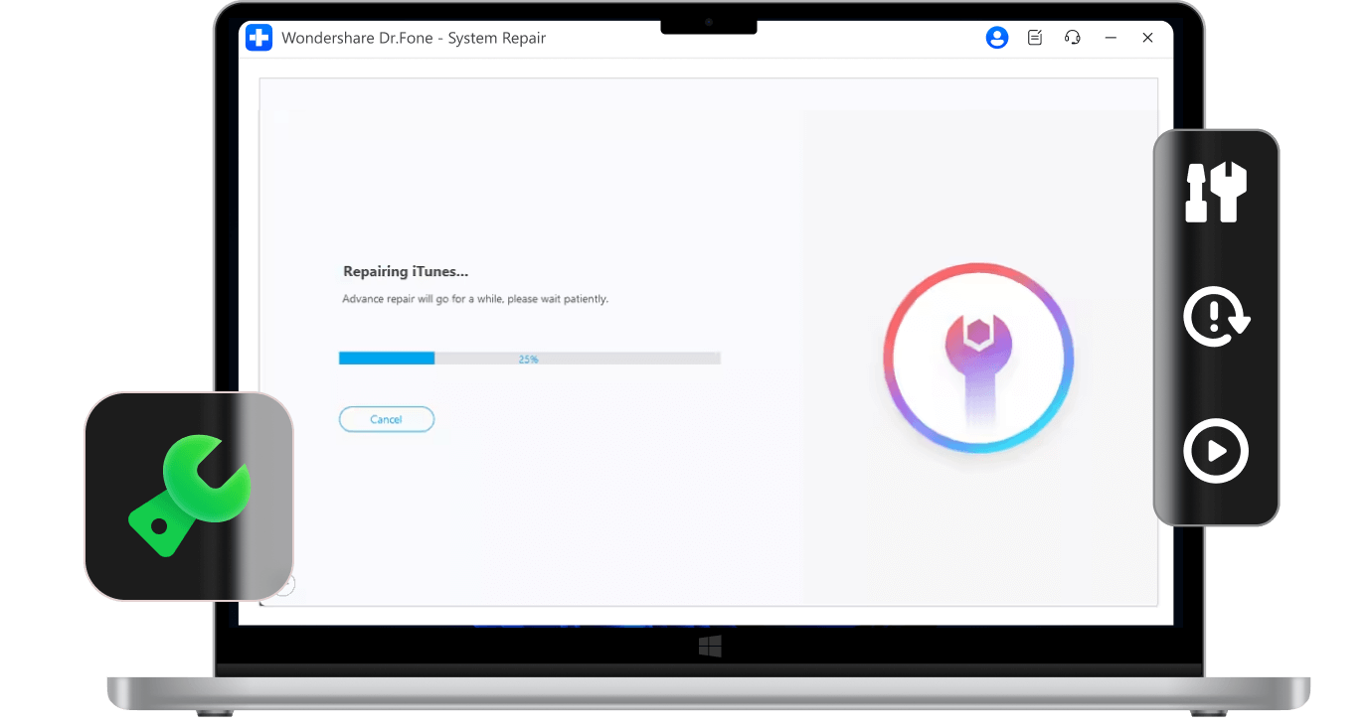Screen dimensions: 1372x727
Task: Open the user account avatar
Action: [997, 37]
